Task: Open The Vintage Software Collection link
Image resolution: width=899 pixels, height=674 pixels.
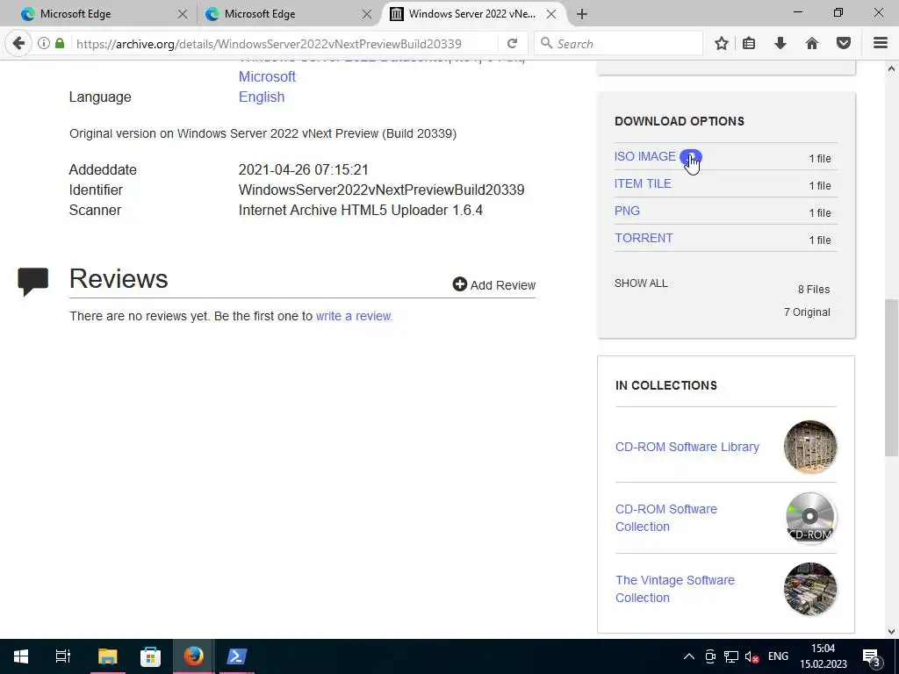Action: click(x=675, y=589)
